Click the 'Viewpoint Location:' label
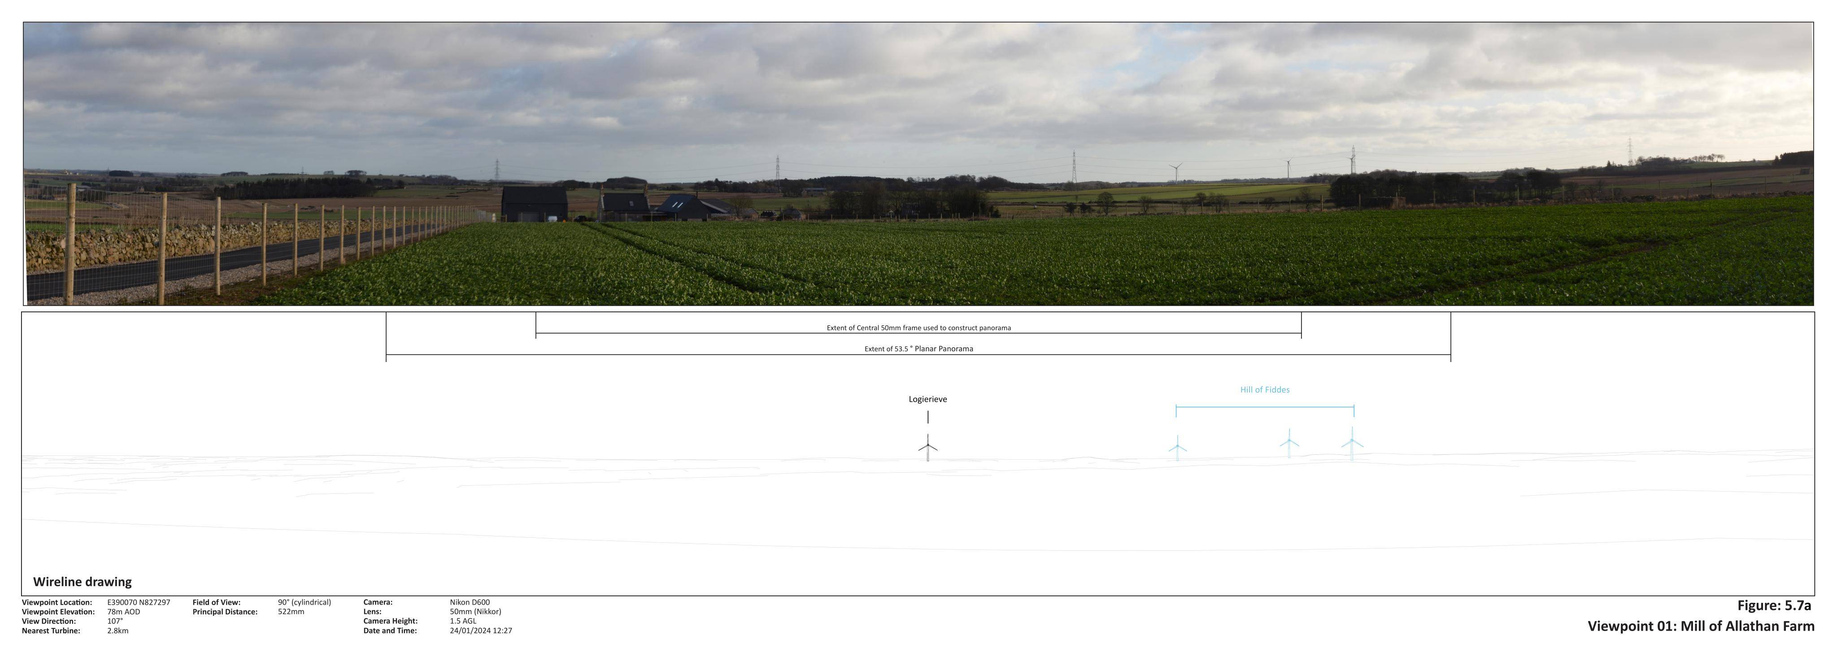1837x649 pixels. click(57, 603)
